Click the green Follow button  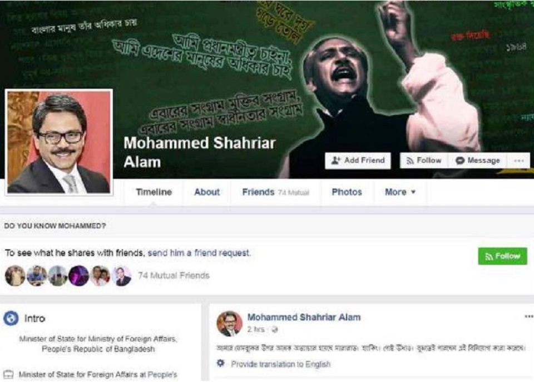click(x=502, y=256)
